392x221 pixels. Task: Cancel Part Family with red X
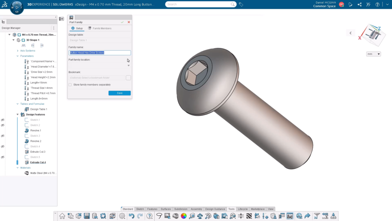click(x=129, y=22)
